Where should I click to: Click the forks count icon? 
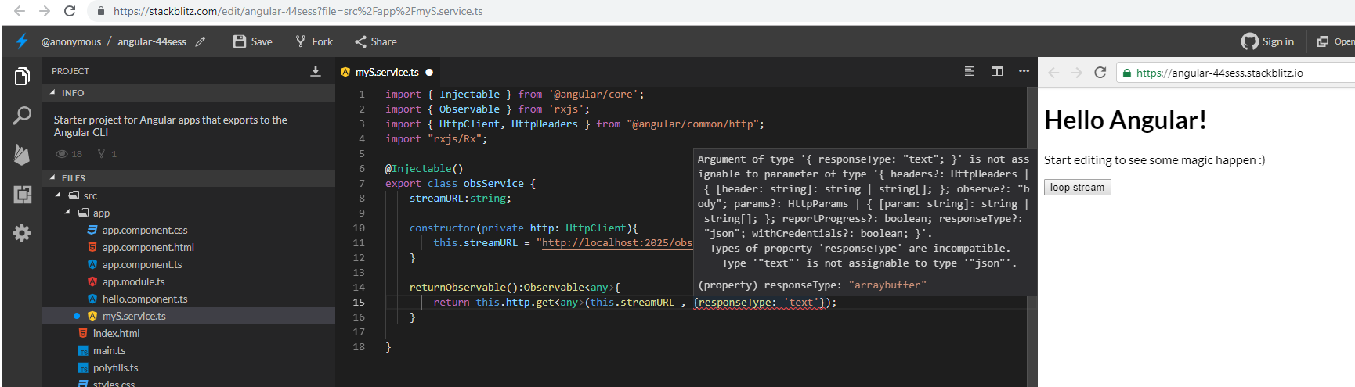[101, 154]
